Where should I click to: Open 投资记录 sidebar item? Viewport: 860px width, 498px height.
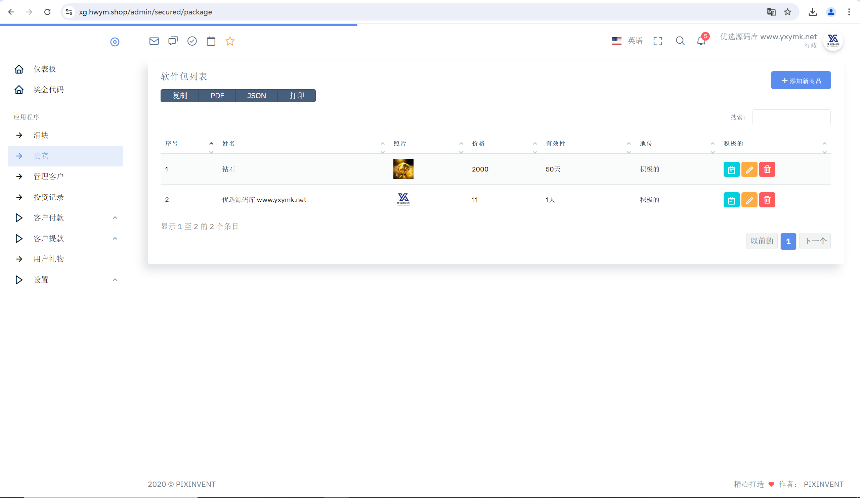pyautogui.click(x=65, y=197)
